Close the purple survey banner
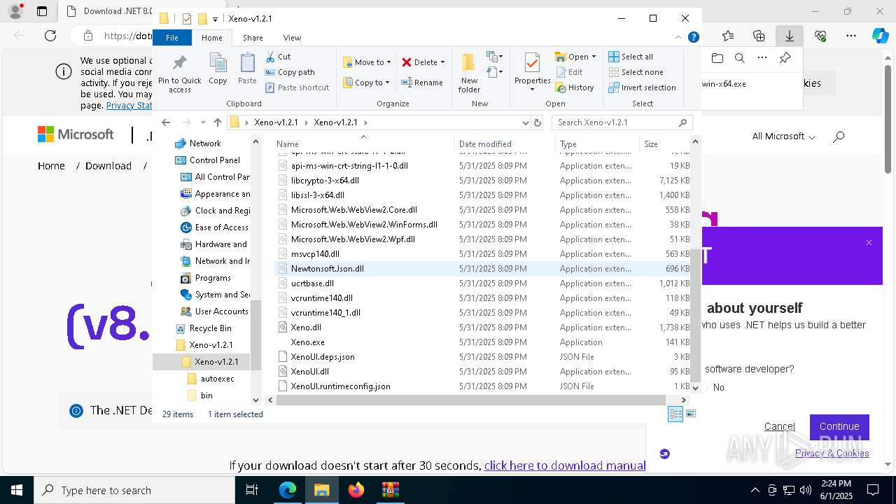This screenshot has height=504, width=896. point(869,243)
